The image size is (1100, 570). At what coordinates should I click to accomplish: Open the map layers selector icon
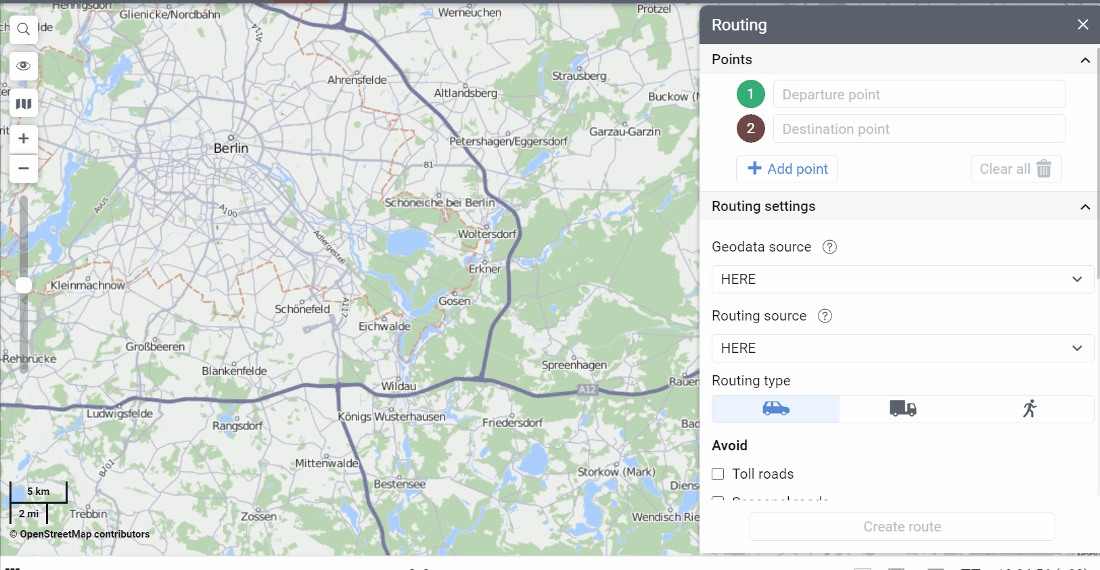tap(24, 103)
